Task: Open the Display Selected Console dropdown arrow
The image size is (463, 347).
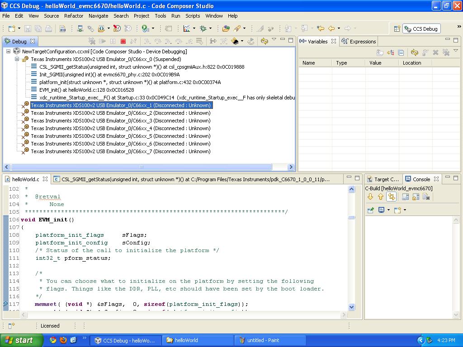Action: coord(388,210)
